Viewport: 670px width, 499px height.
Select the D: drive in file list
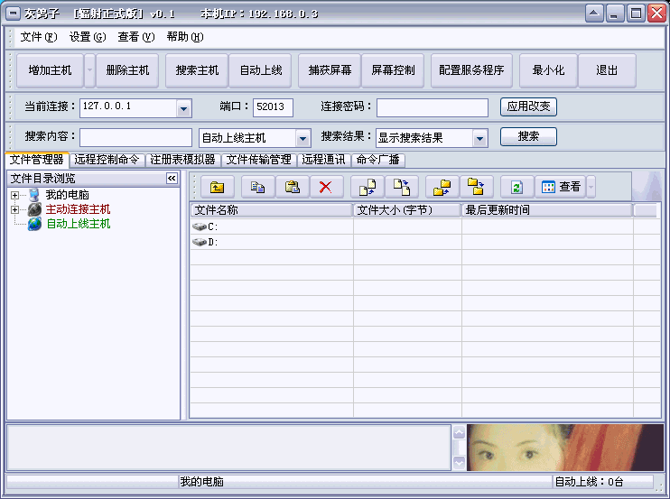coord(213,243)
